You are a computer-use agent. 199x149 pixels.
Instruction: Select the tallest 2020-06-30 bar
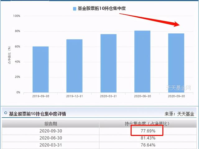[142, 61]
